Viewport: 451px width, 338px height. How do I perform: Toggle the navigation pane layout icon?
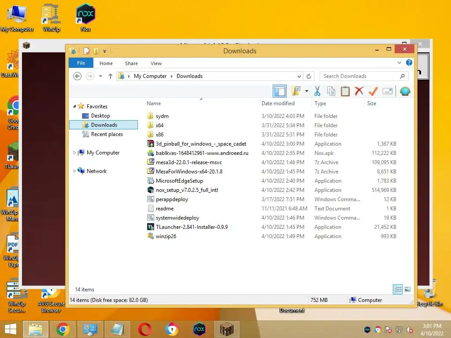click(x=280, y=92)
